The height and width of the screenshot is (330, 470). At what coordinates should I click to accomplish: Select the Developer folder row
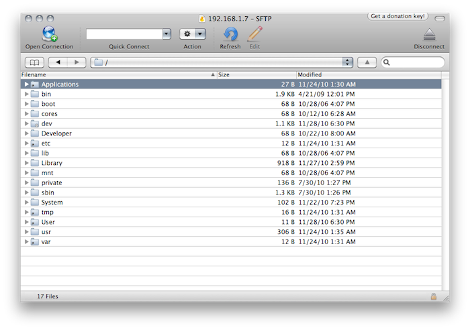[56, 133]
